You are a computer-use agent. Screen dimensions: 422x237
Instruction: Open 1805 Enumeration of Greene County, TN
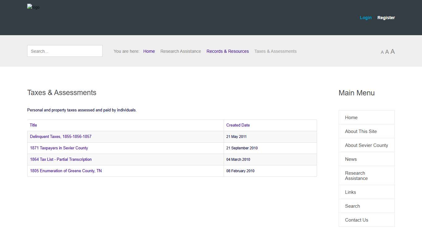pyautogui.click(x=65, y=171)
